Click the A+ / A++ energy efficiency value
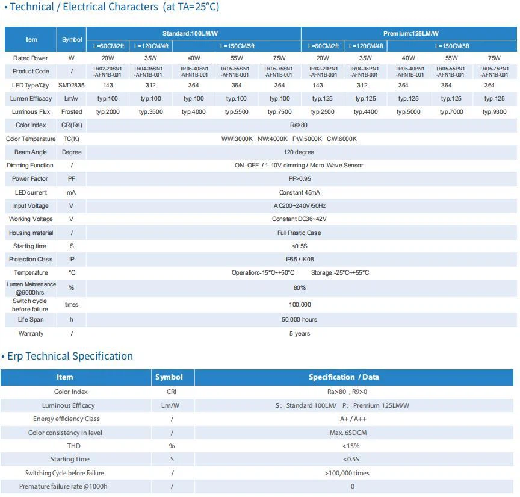 click(352, 419)
